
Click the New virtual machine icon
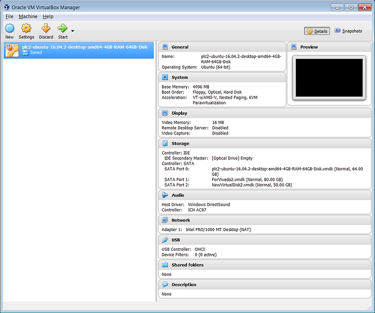(x=10, y=28)
